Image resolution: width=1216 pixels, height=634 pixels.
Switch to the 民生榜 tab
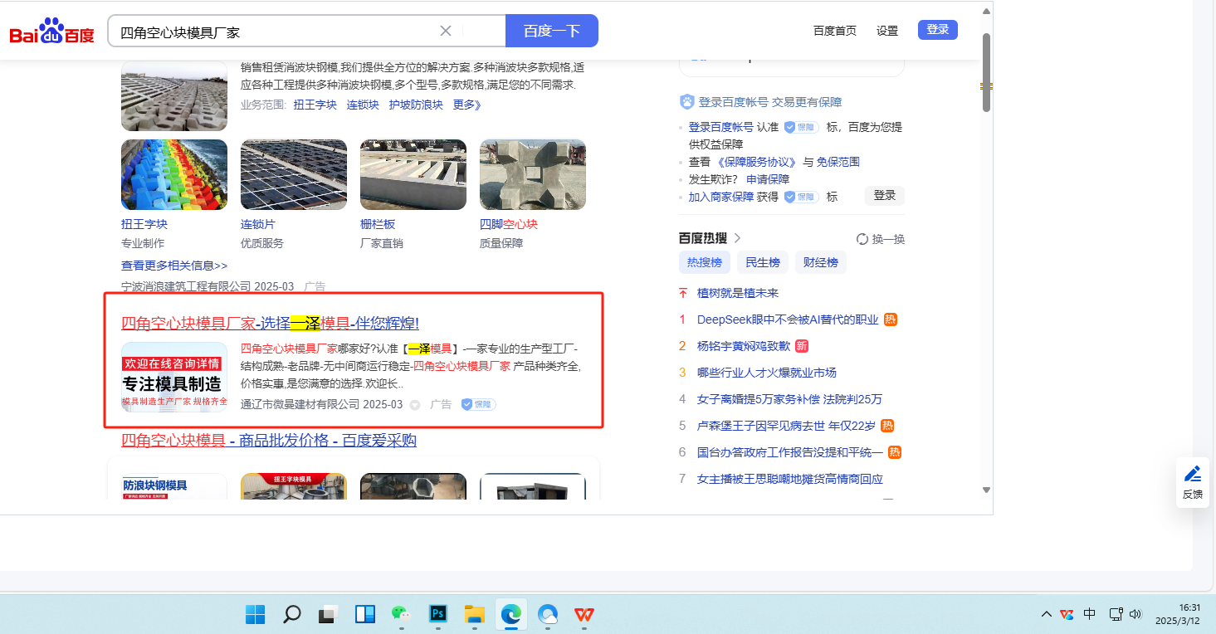click(x=763, y=262)
